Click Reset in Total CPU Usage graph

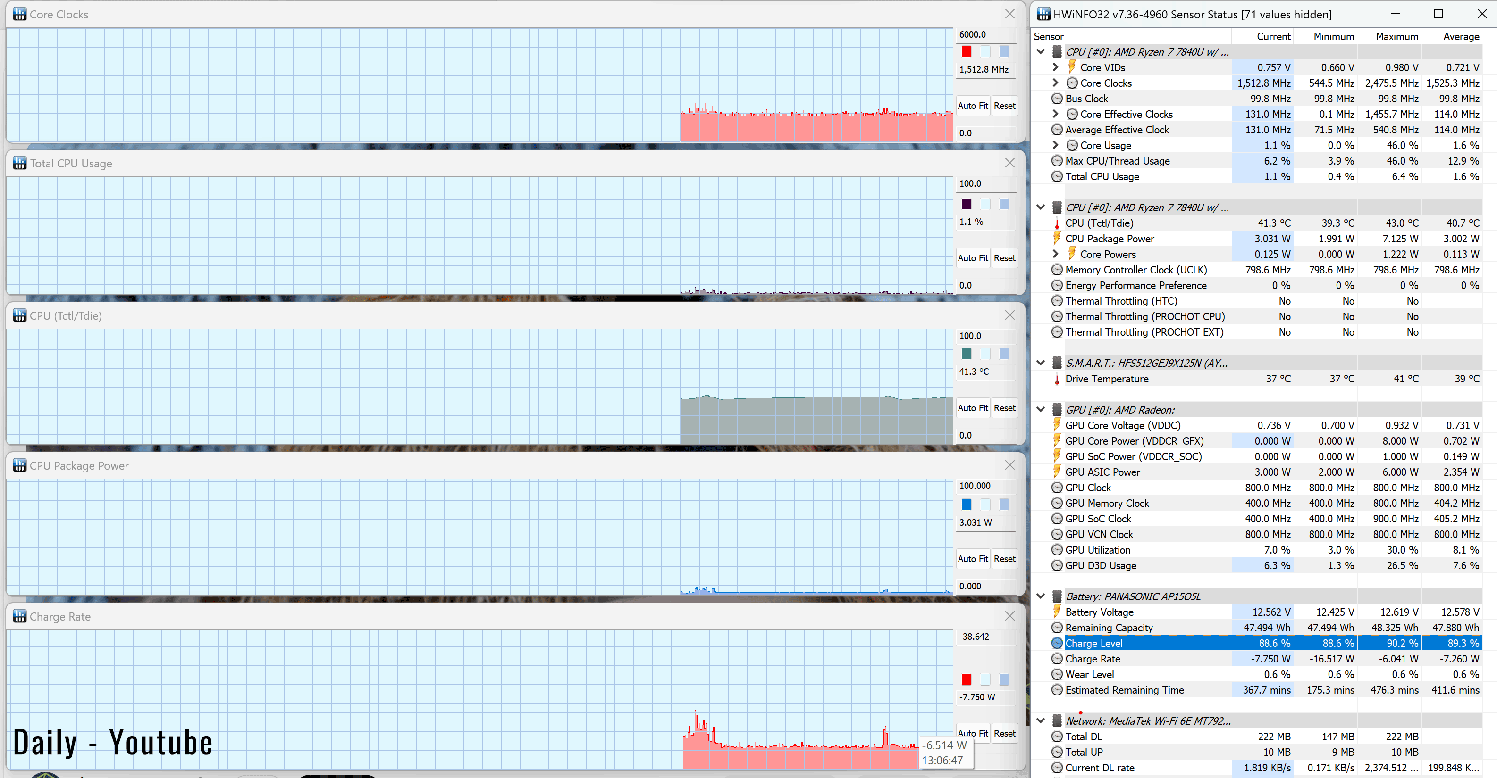click(x=1004, y=258)
